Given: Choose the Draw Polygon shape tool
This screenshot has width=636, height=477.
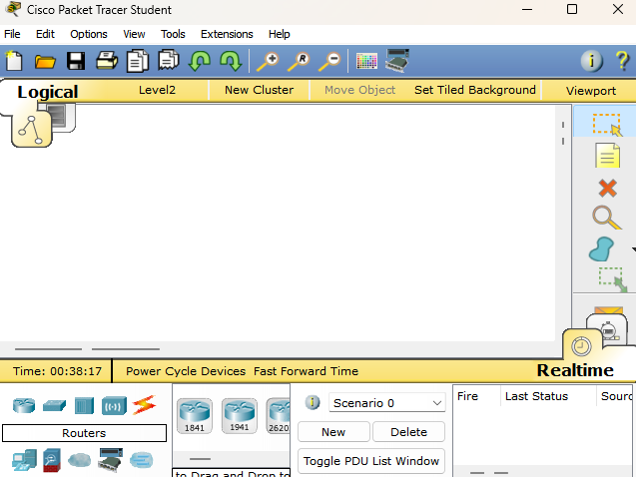Looking at the screenshot, I should click(601, 248).
